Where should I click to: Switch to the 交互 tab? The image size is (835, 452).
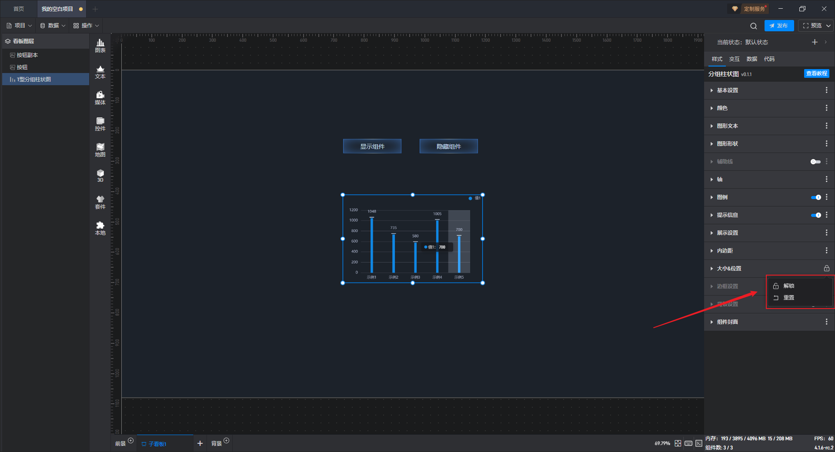click(x=734, y=59)
